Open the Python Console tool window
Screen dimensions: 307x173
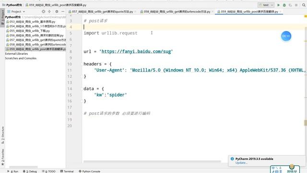click(90, 171)
